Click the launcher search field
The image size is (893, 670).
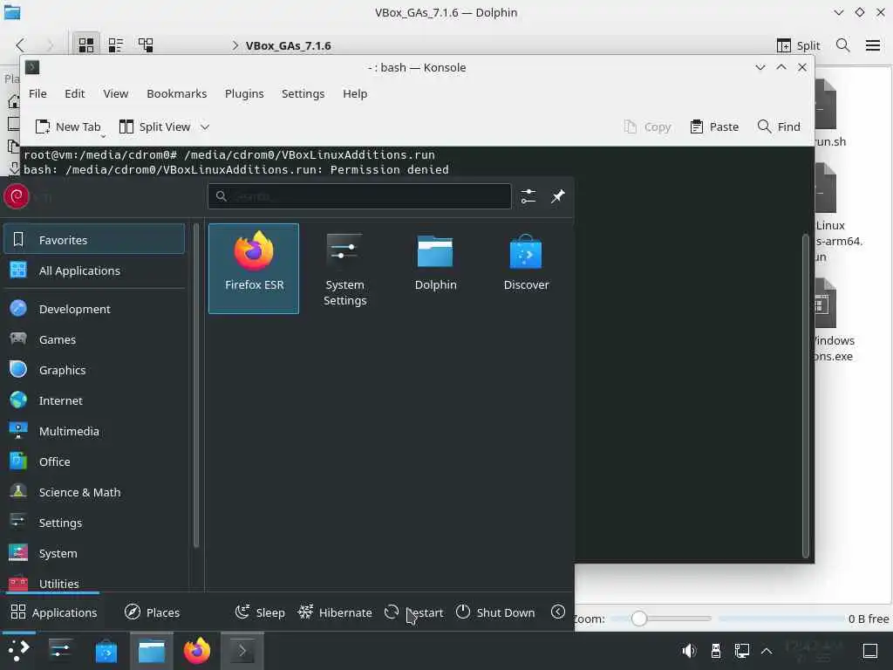[359, 196]
